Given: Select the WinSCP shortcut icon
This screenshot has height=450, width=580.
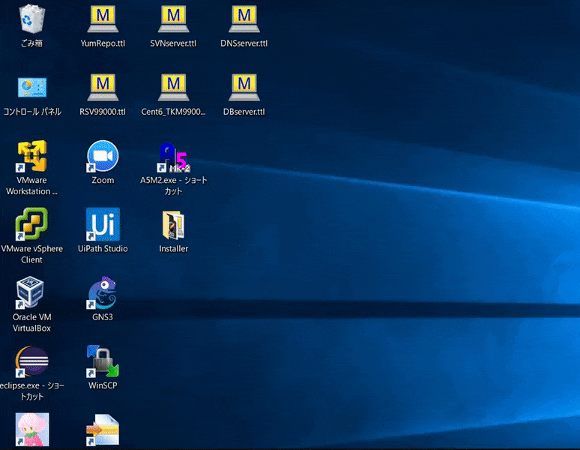Looking at the screenshot, I should point(103,361).
